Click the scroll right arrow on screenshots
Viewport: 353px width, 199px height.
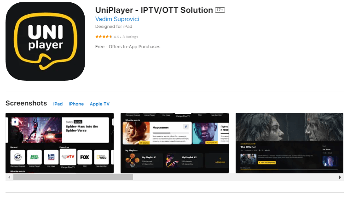[x=340, y=177]
